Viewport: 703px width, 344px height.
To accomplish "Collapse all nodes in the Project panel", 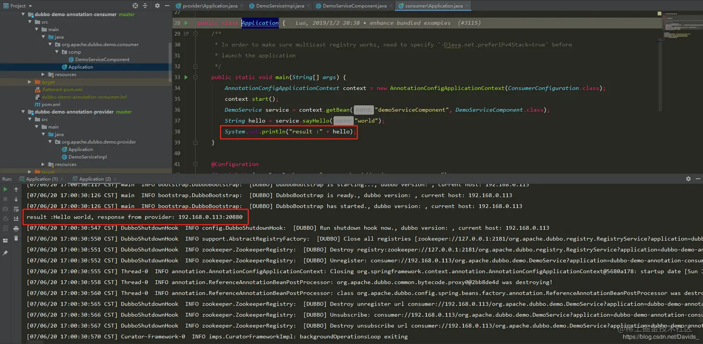I will 145,6.
